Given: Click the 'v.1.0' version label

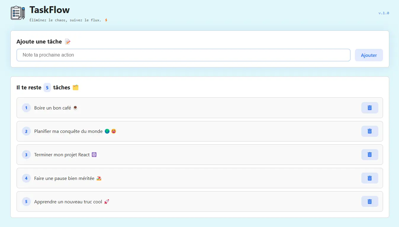Looking at the screenshot, I should pos(384,13).
